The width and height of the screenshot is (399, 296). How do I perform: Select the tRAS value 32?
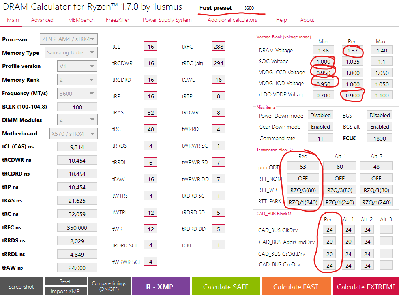(x=151, y=112)
